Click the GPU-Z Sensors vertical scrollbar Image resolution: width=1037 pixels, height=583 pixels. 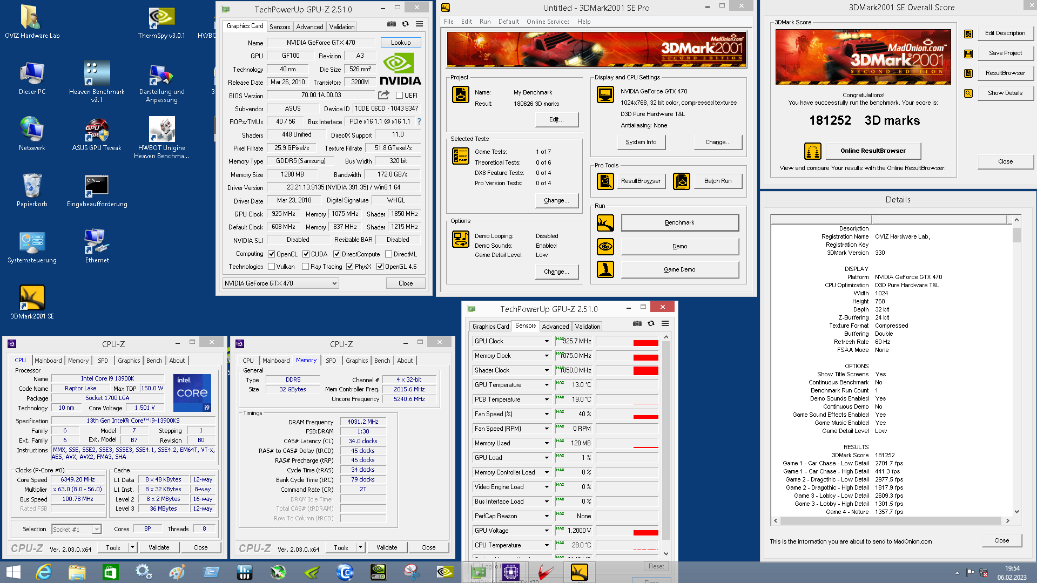tap(666, 445)
